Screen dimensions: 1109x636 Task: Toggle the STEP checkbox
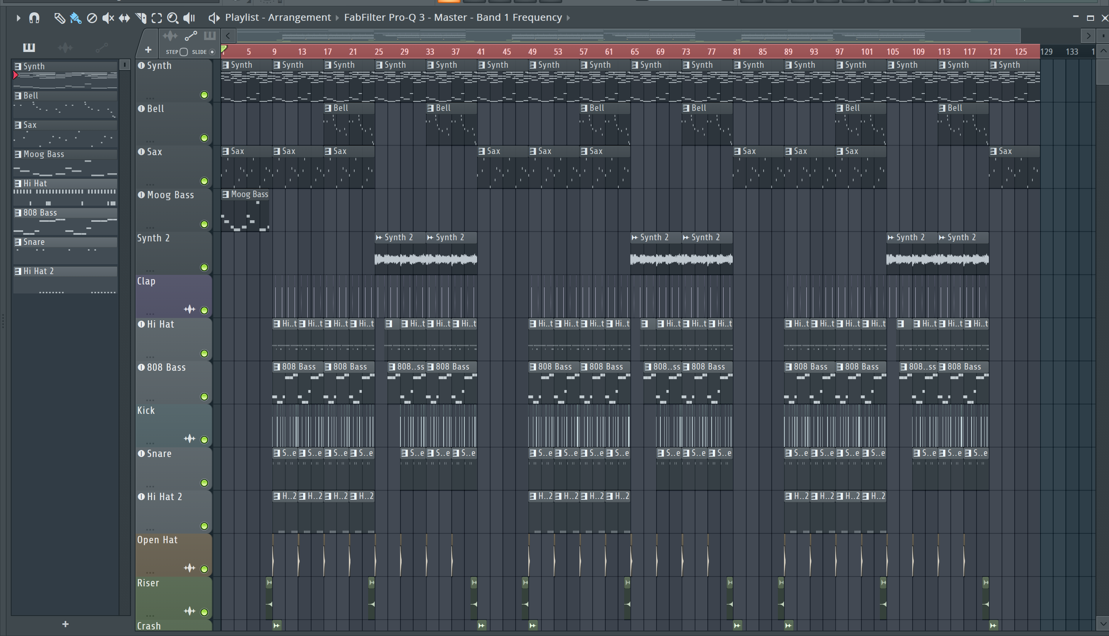coord(183,52)
